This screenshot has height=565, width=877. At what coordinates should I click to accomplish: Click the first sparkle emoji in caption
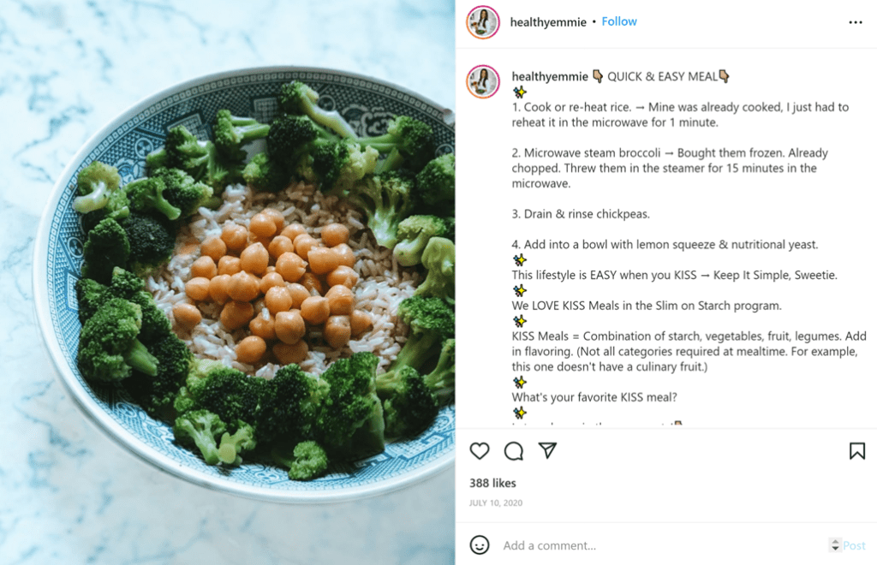520,92
